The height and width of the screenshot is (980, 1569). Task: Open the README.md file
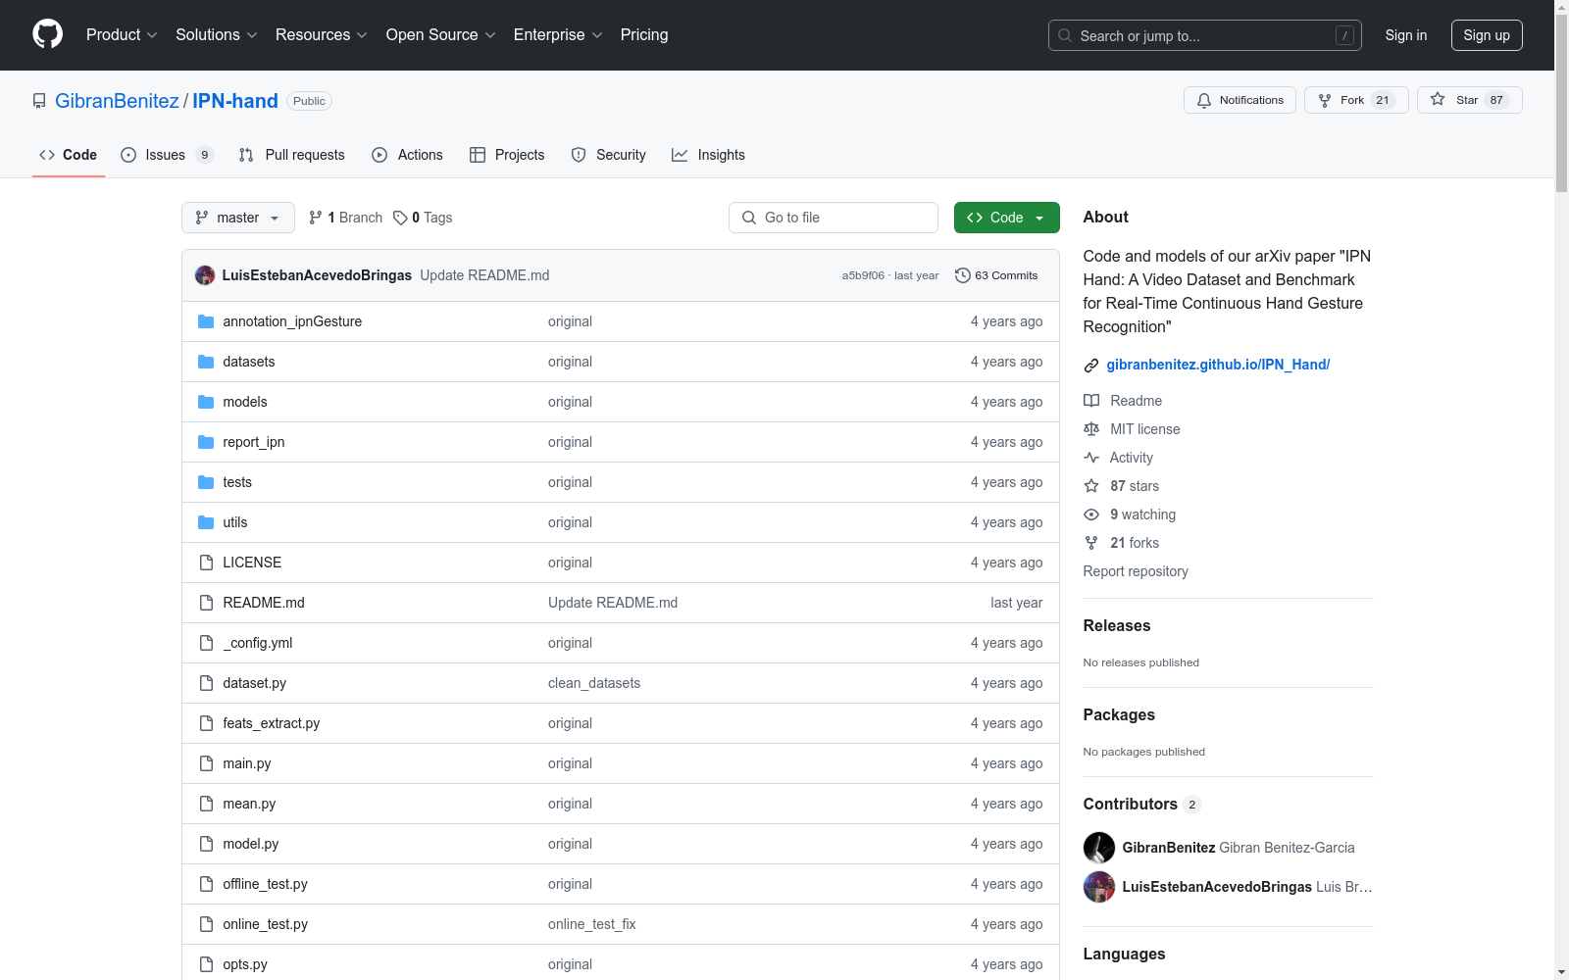pos(264,603)
